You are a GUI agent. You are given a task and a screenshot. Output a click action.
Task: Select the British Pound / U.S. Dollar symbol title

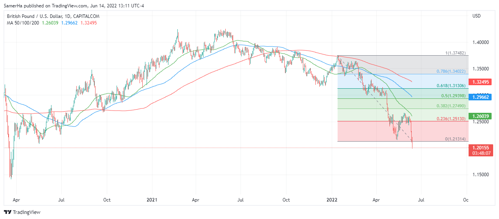click(x=53, y=16)
